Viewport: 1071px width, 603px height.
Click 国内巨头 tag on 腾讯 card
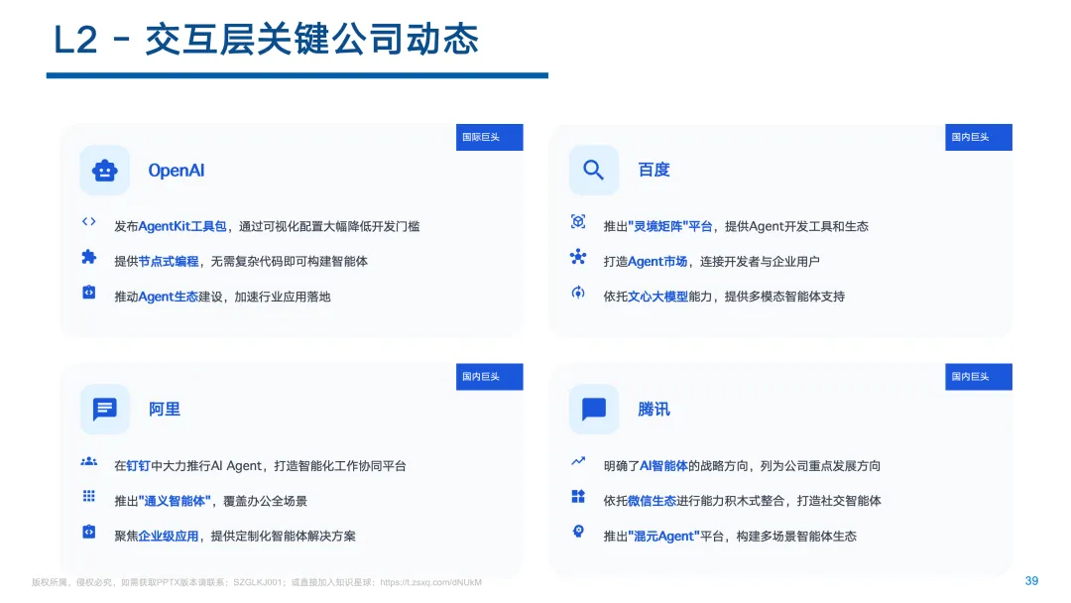pyautogui.click(x=979, y=377)
